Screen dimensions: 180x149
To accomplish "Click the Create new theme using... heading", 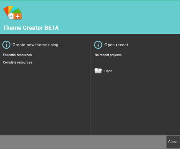I will point(37,45).
